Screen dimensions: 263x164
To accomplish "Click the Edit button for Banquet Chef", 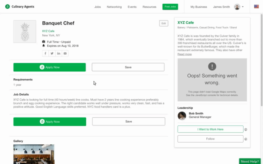I will [x=164, y=23].
